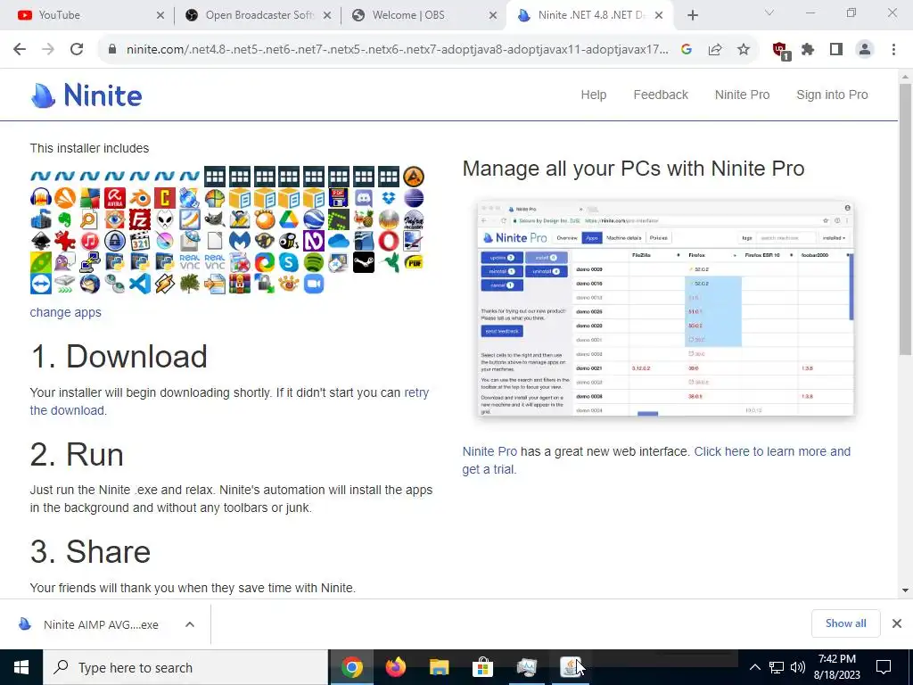
Task: Click the Visual Studio Code icon
Action: click(x=140, y=284)
